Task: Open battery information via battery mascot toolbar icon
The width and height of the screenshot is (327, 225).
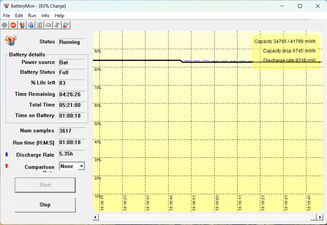Action: click(22, 25)
